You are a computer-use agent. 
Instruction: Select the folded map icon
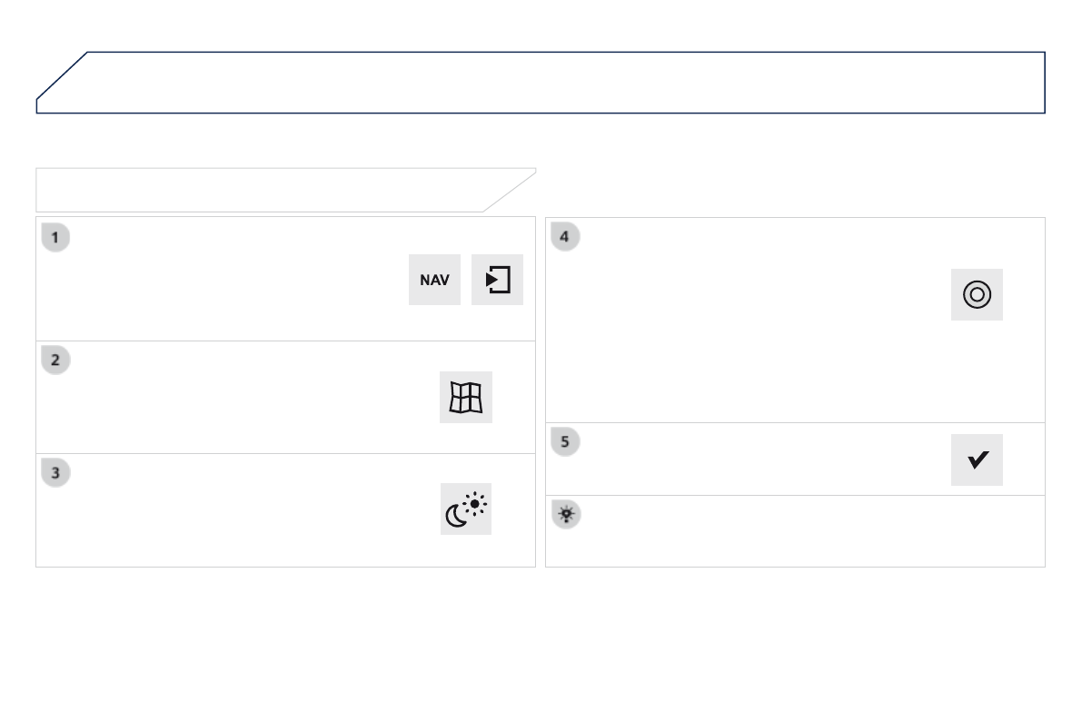click(466, 397)
